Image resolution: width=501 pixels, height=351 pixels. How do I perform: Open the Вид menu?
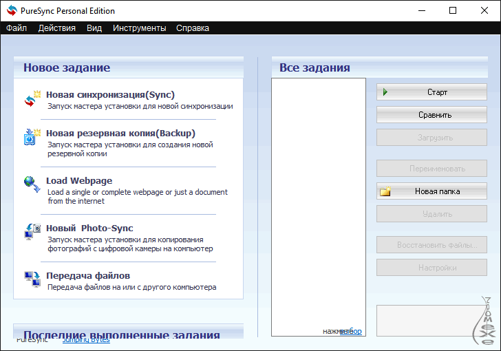94,28
